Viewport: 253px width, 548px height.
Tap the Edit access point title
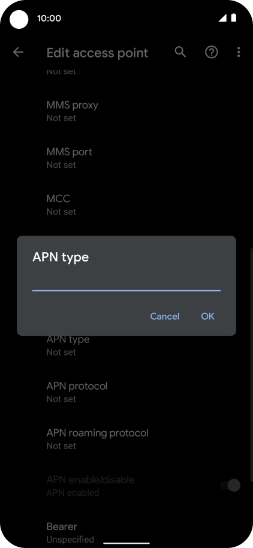[x=97, y=53]
